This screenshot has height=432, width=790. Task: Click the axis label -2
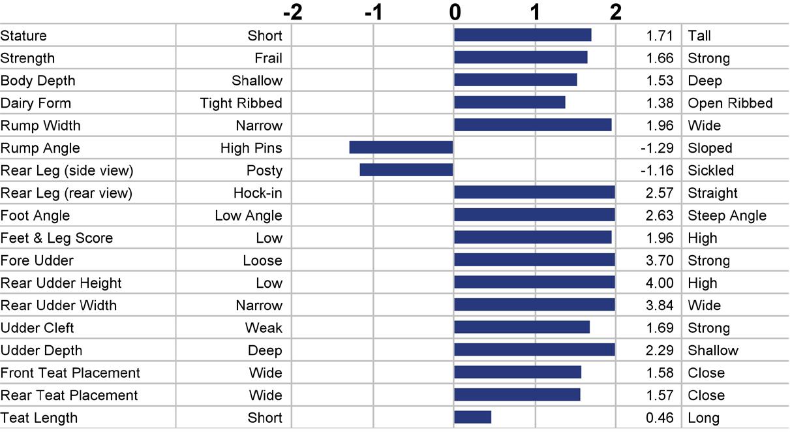[x=293, y=12]
